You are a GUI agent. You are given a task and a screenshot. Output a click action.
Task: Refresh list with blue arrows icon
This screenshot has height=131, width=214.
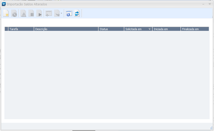click(77, 13)
